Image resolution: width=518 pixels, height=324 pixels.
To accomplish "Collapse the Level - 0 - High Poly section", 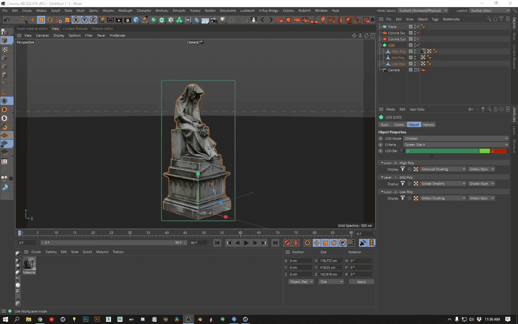I will (x=382, y=163).
